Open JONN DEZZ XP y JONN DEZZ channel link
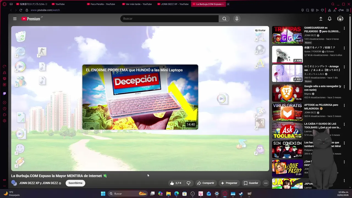This screenshot has height=198, width=352. pyautogui.click(x=38, y=183)
